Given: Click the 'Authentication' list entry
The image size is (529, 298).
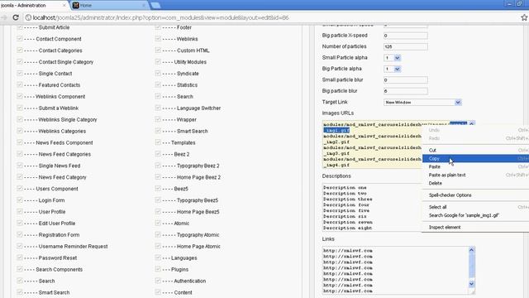Looking at the screenshot, I should click(189, 281).
